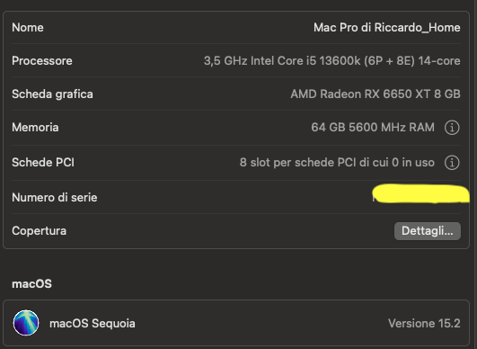Click the Numero di serie label
The height and width of the screenshot is (349, 477).
[x=55, y=197]
